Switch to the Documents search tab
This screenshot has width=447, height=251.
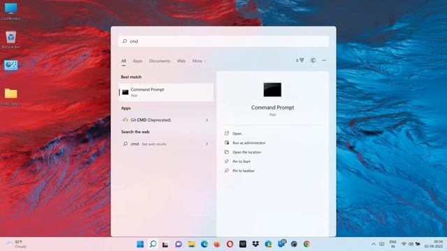click(x=160, y=61)
